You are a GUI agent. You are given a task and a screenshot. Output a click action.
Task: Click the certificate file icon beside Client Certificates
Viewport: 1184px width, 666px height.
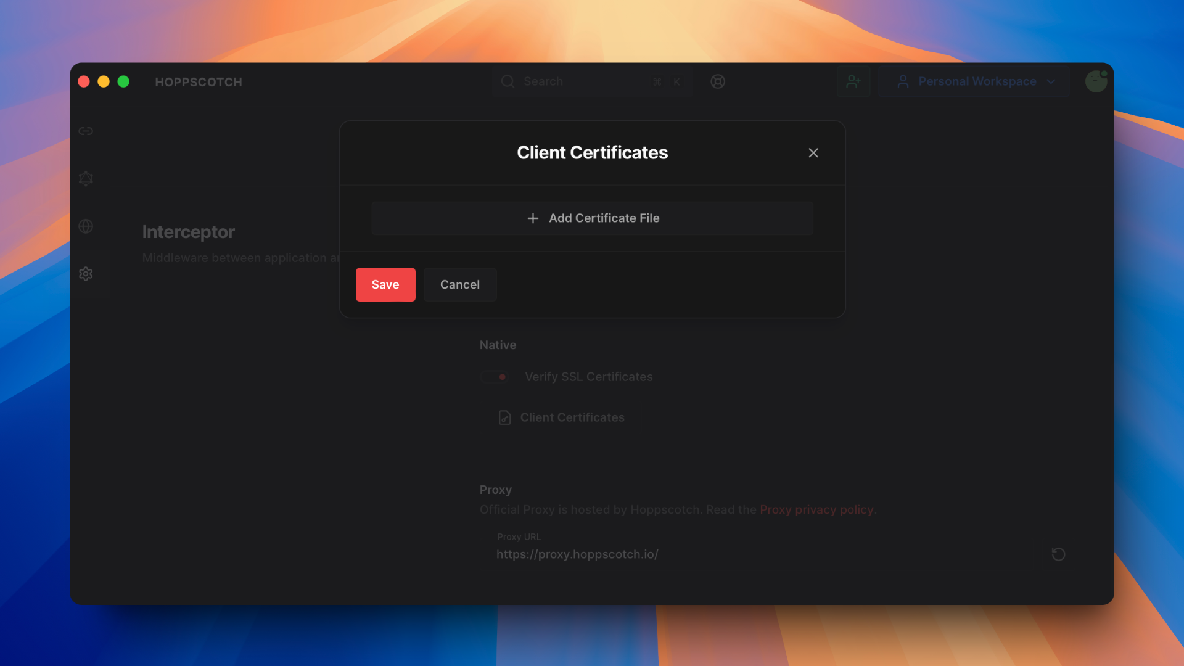coord(505,417)
